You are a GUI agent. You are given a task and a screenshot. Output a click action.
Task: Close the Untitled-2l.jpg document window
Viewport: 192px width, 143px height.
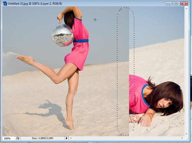184,4
